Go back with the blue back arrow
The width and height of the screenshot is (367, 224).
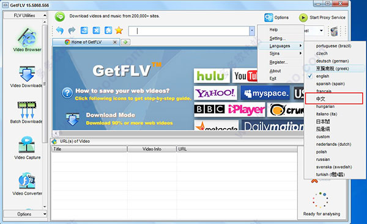tap(60, 31)
